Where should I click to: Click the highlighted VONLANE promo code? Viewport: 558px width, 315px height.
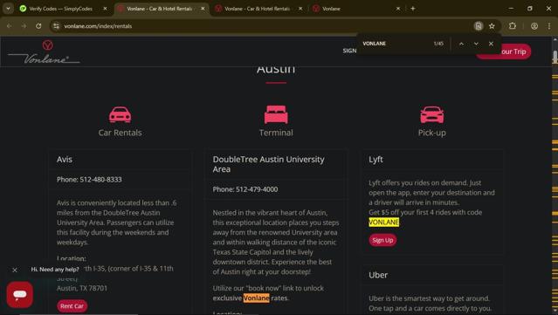point(383,223)
